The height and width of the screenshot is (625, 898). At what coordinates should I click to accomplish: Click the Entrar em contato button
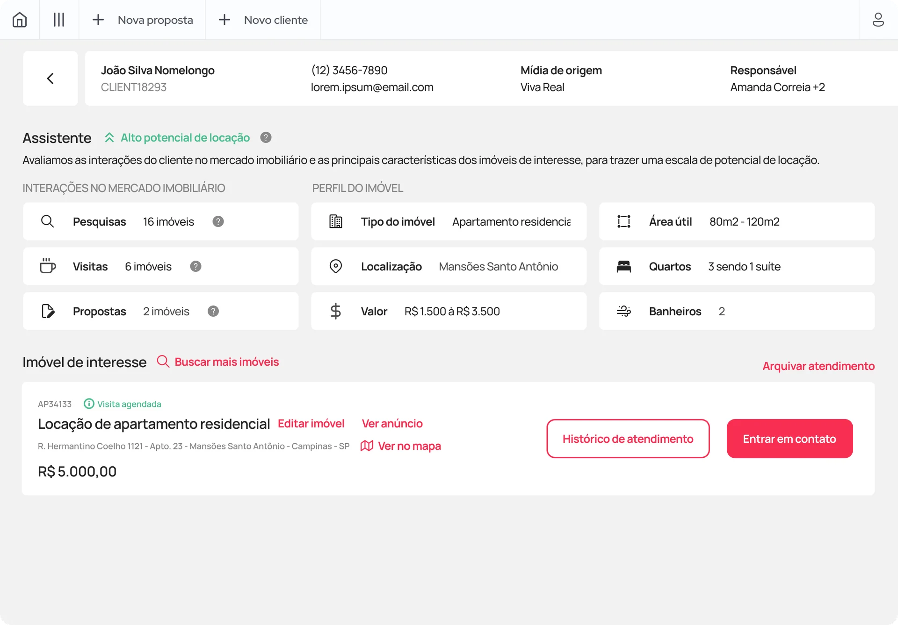[x=789, y=439]
